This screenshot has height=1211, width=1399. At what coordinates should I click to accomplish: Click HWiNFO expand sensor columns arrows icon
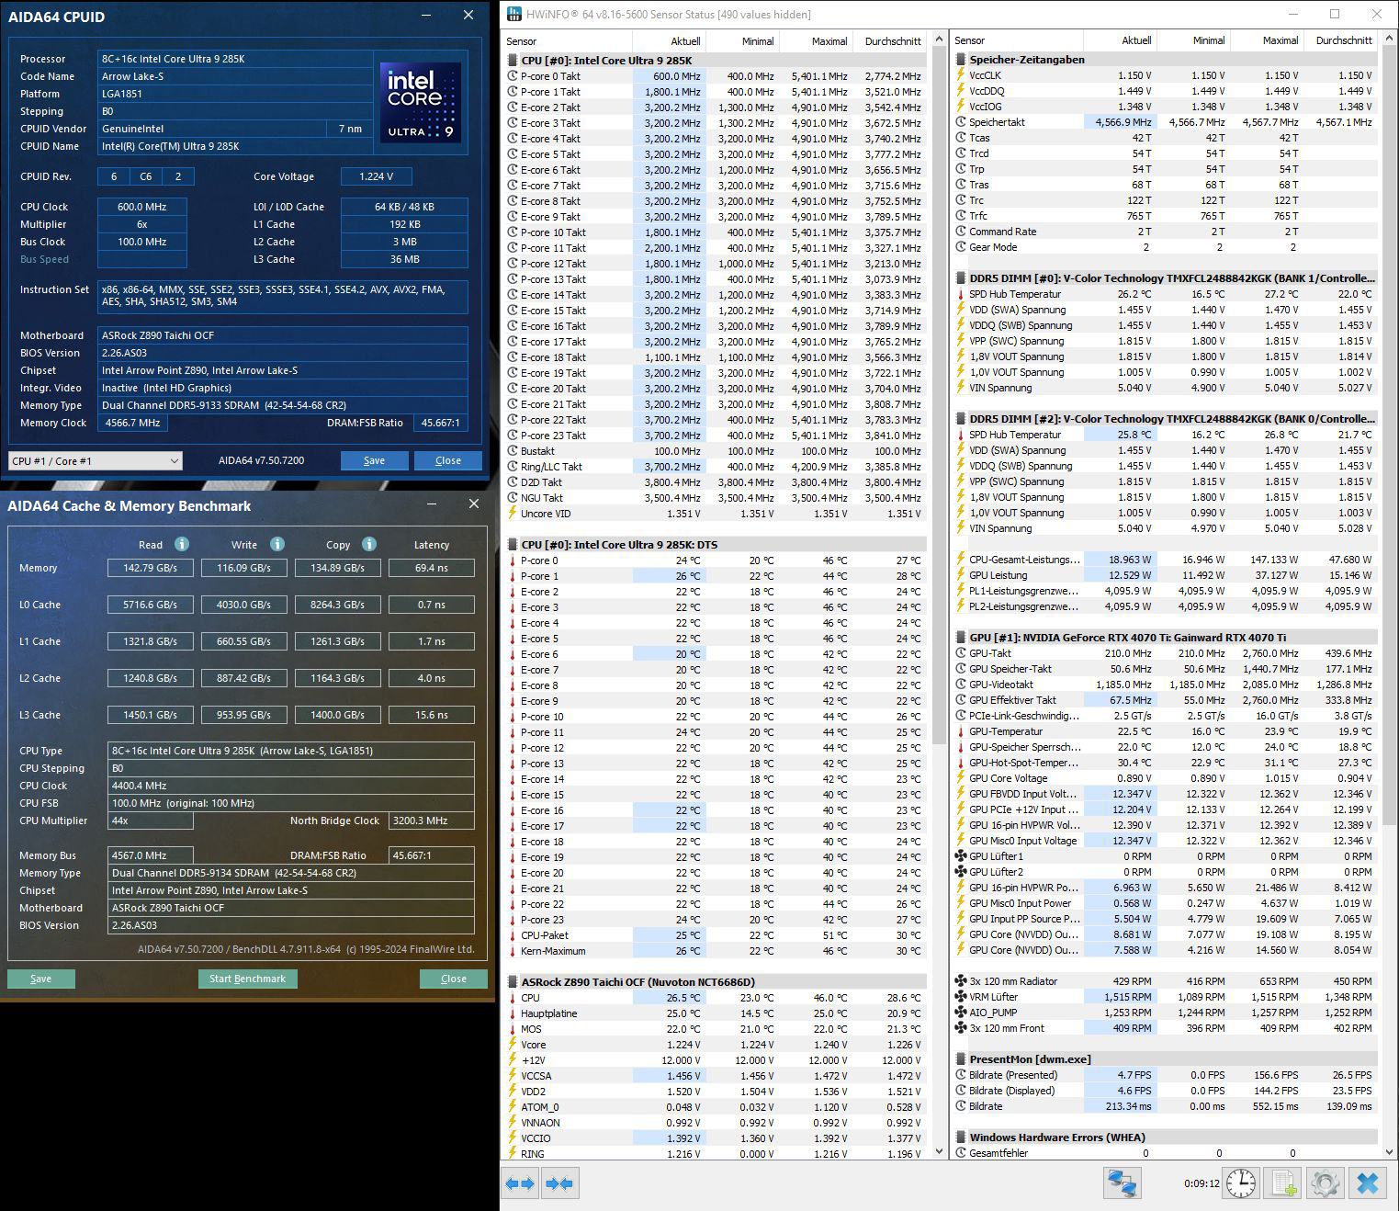[x=520, y=1183]
